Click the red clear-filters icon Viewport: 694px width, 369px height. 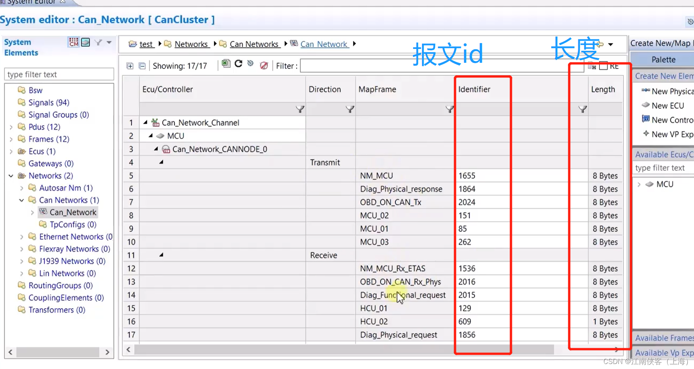[264, 65]
